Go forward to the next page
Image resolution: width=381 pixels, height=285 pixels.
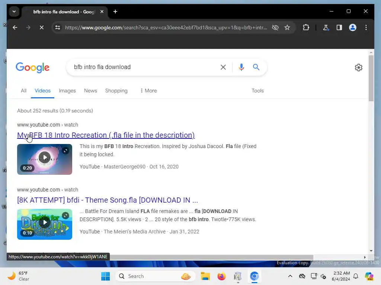[x=28, y=27]
